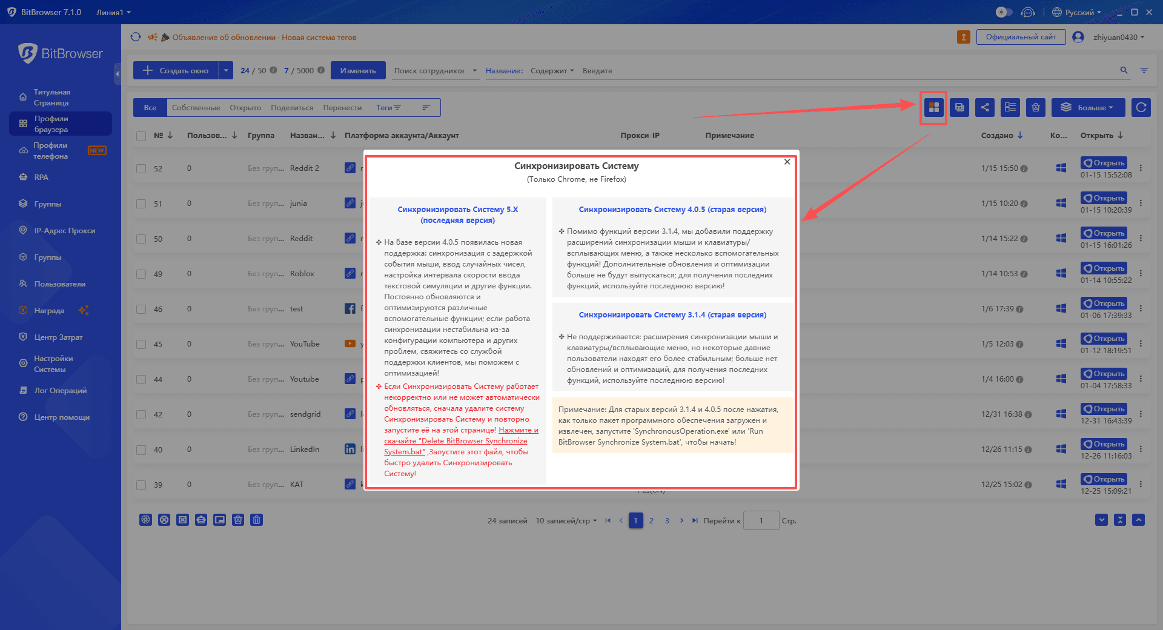The width and height of the screenshot is (1163, 630).
Task: Switch to the Открыто tab
Action: click(245, 107)
